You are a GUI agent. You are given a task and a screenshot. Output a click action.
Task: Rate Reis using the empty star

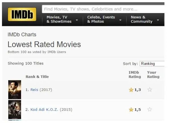point(150,89)
